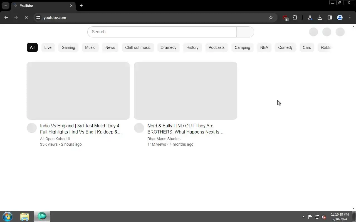This screenshot has width=356, height=222.
Task: Select the Live category chip
Action: pos(48,47)
